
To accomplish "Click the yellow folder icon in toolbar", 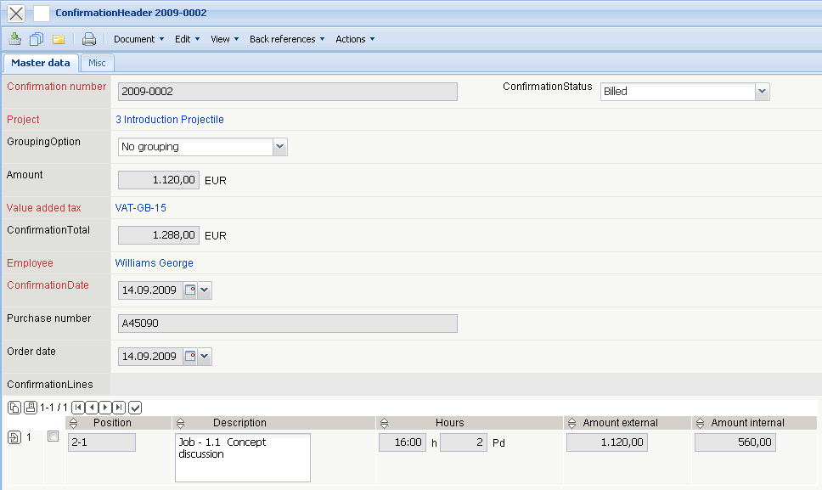I will point(59,39).
